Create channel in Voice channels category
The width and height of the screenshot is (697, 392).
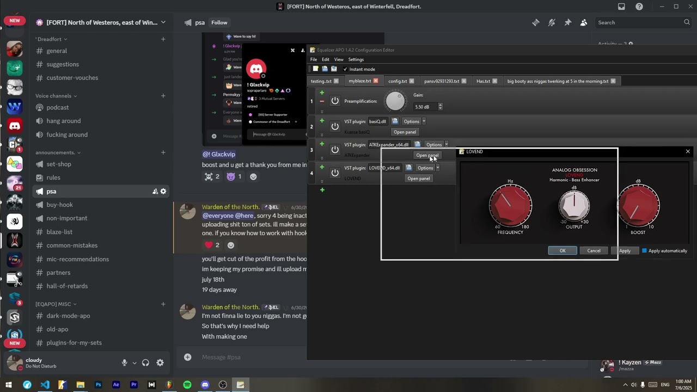point(163,96)
